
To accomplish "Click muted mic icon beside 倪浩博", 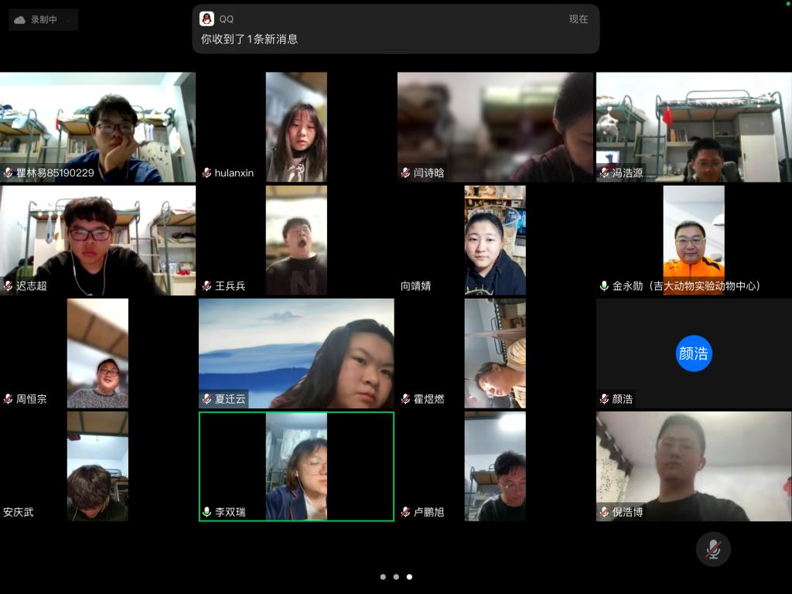I will coord(605,512).
